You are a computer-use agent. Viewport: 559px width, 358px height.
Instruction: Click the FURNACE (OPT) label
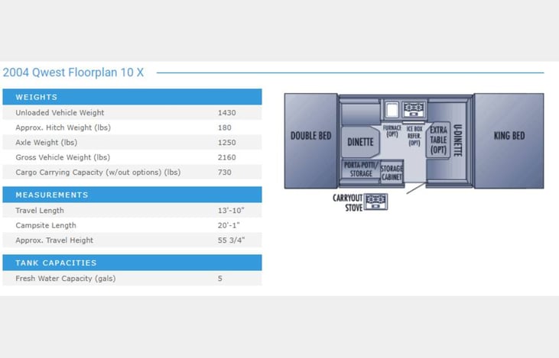click(x=392, y=131)
